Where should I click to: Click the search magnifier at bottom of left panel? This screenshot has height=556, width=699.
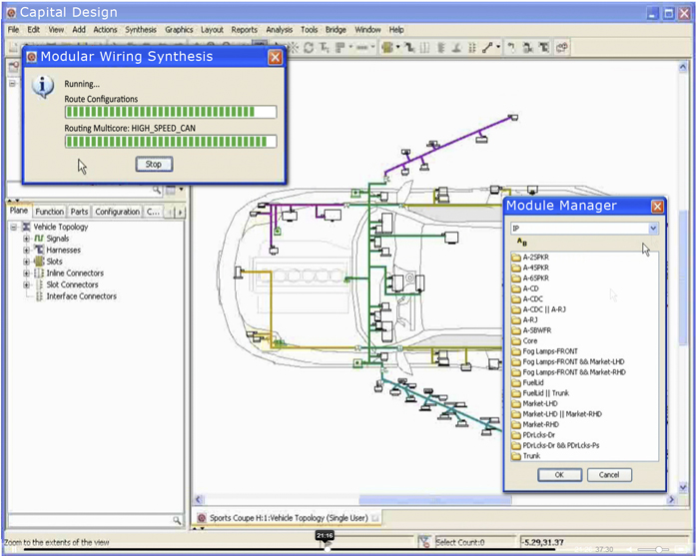pos(177,520)
